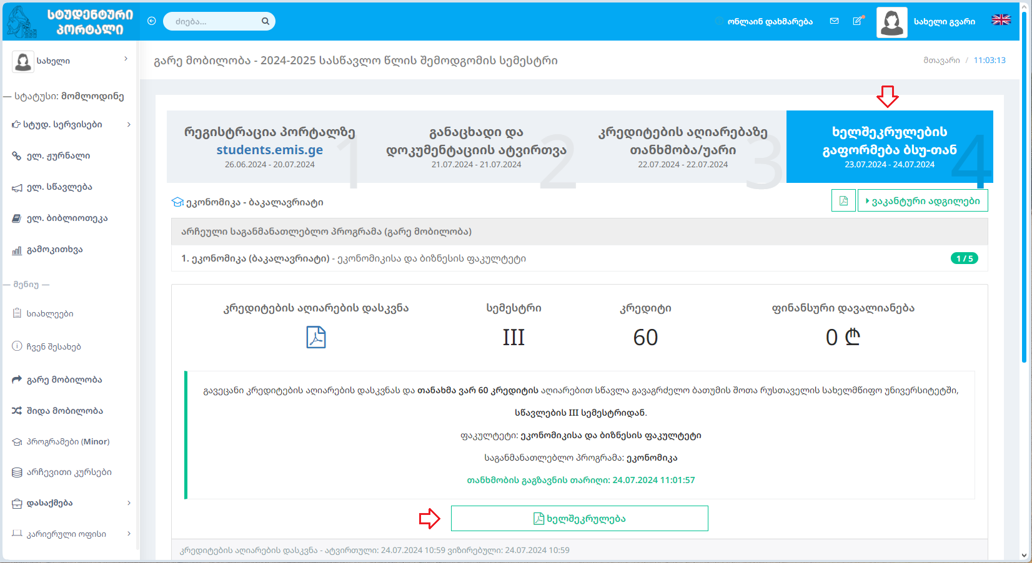Expand the sidebar name chevron

126,59
